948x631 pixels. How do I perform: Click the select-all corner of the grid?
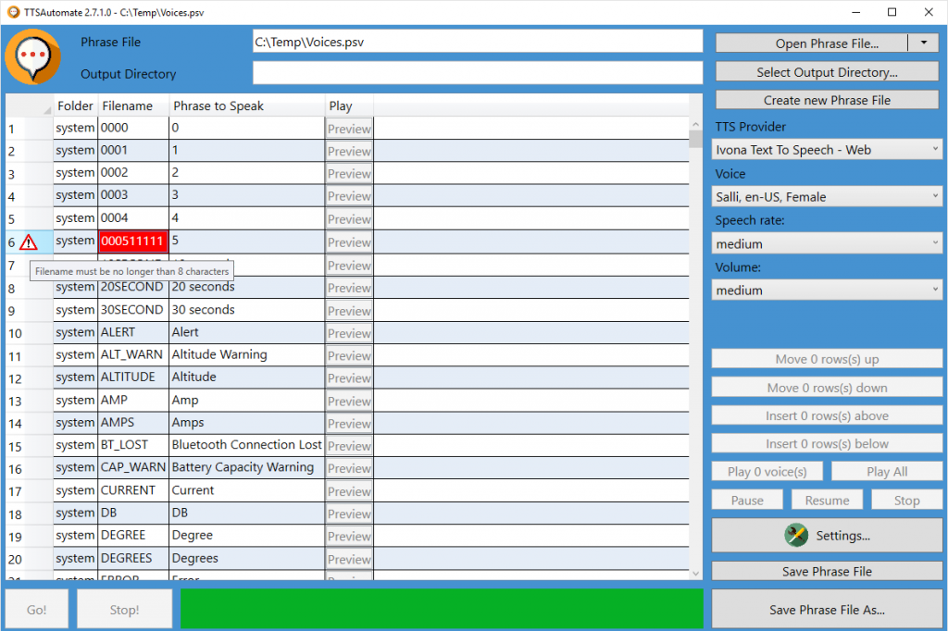coord(30,105)
